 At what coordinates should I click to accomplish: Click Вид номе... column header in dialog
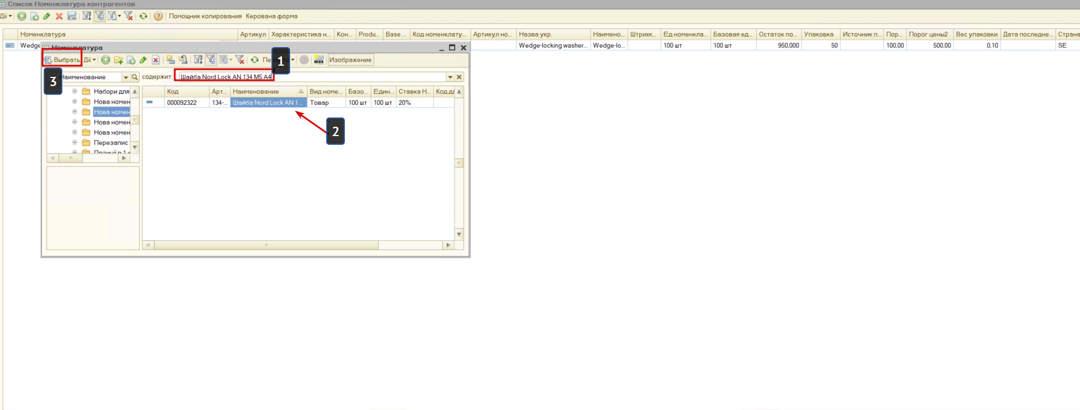point(326,91)
